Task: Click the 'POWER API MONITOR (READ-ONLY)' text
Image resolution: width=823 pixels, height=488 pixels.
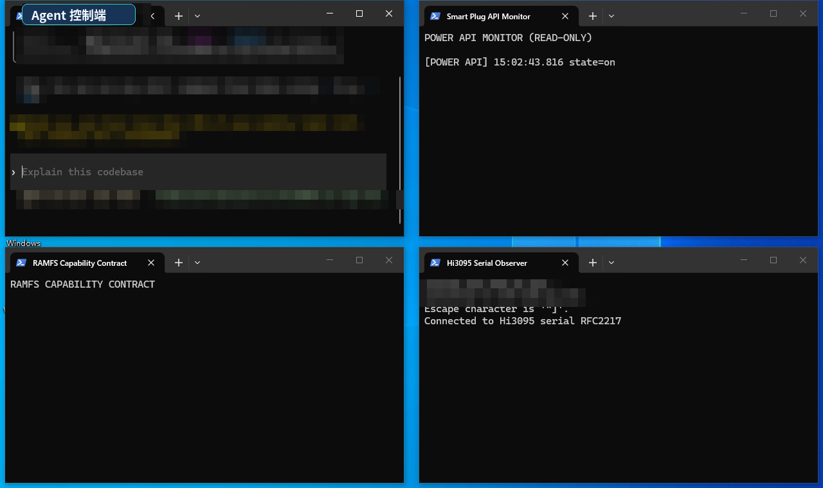Action: [x=508, y=38]
